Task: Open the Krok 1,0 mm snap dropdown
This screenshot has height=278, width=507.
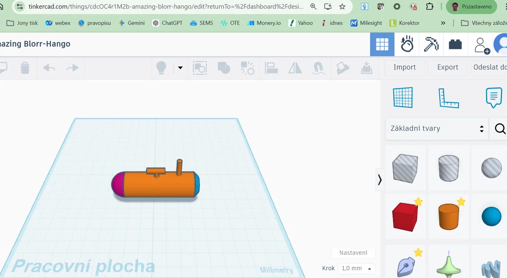Action: click(357, 268)
